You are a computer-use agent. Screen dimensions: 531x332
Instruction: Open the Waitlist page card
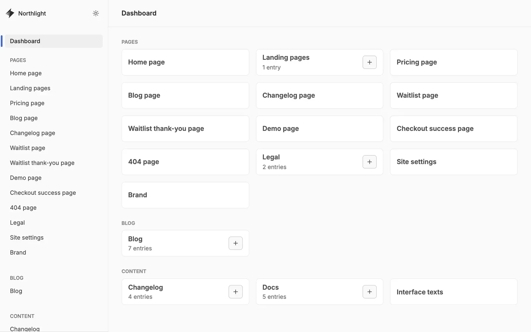(x=454, y=96)
